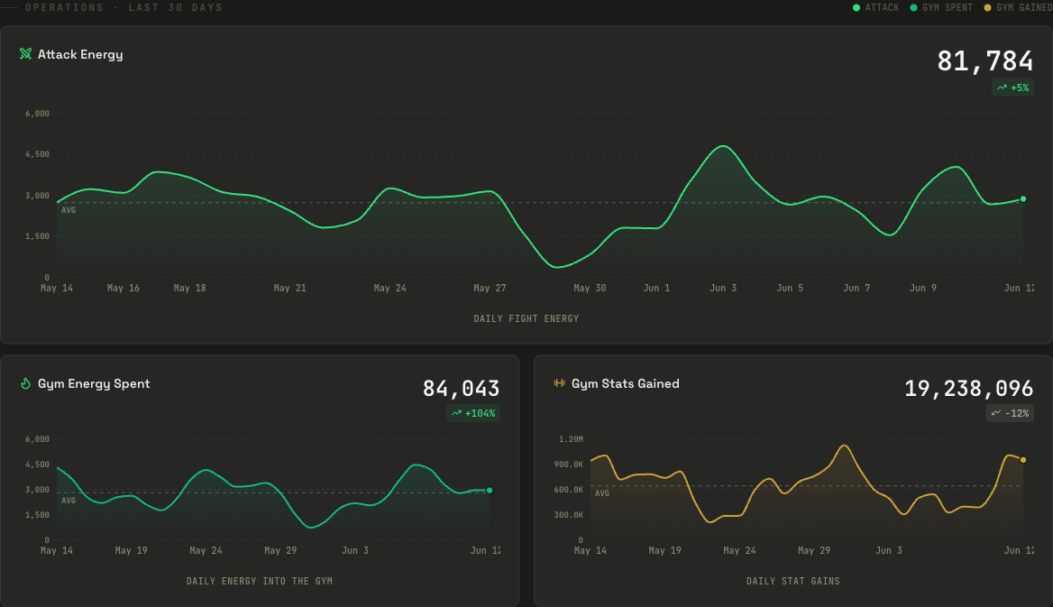
Task: Click the dumbbell icon beside Gym Stats Gained
Action: [x=559, y=383]
